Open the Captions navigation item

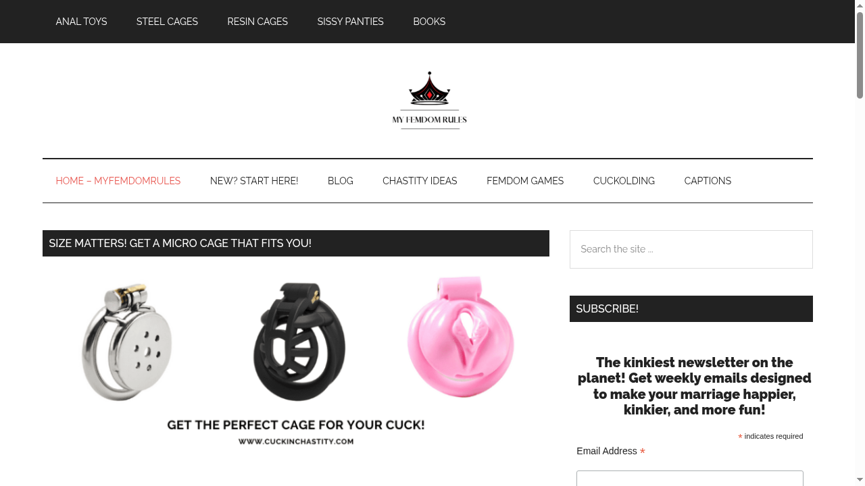tap(708, 181)
